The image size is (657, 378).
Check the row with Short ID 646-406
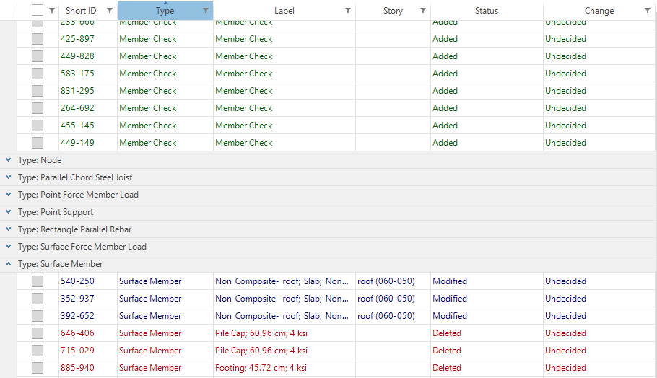38,333
